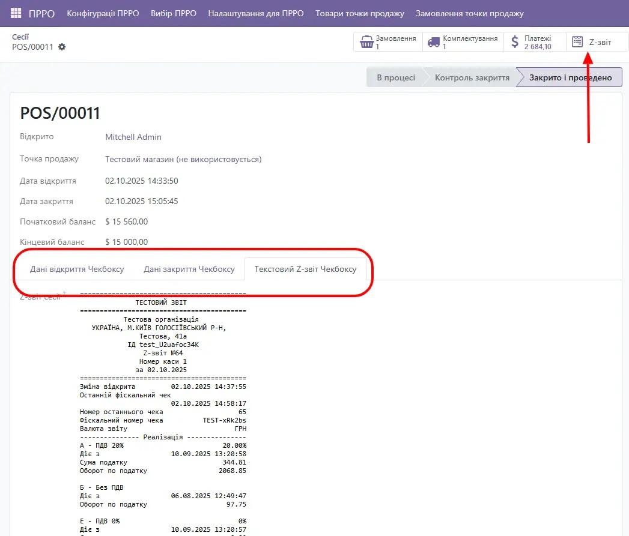Click the basket icon for Замовлення

[x=366, y=42]
